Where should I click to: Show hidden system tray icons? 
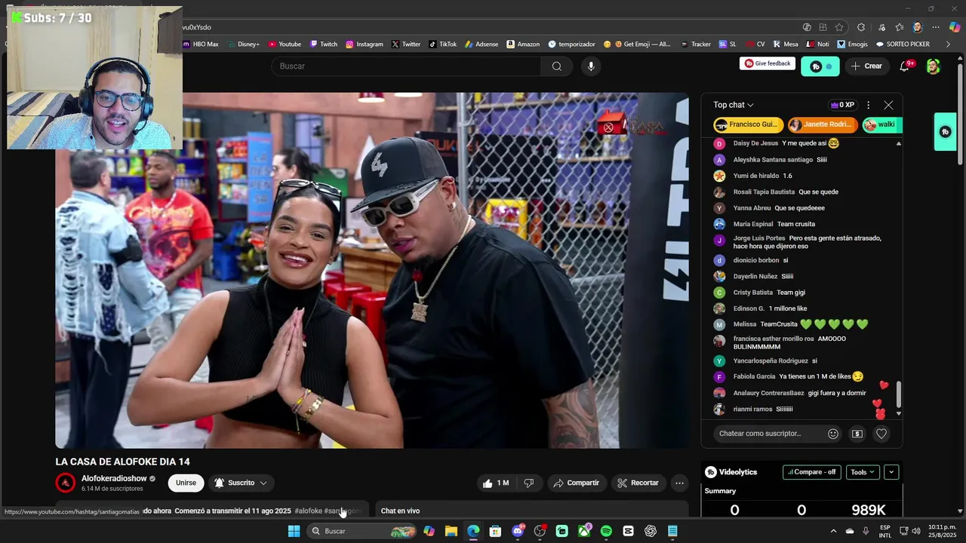point(833,531)
